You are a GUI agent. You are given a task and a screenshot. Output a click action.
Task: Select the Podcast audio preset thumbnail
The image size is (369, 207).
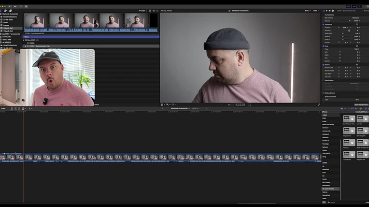pyautogui.click(x=349, y=142)
